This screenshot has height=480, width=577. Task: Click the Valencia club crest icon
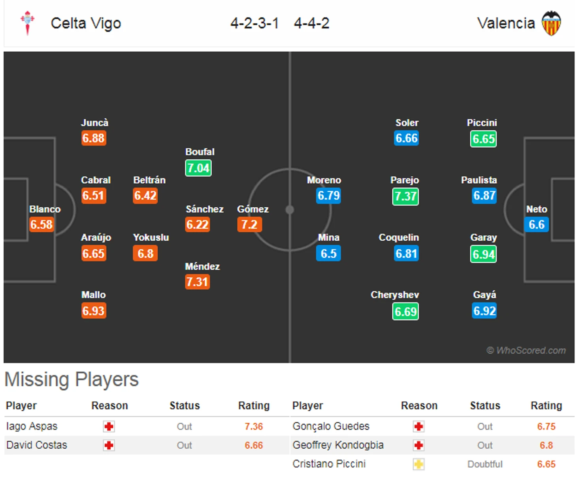tap(551, 23)
